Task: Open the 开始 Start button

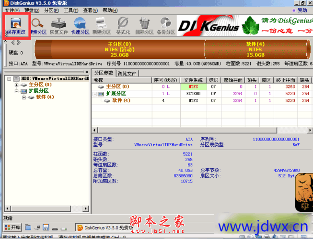Action: 12,227
